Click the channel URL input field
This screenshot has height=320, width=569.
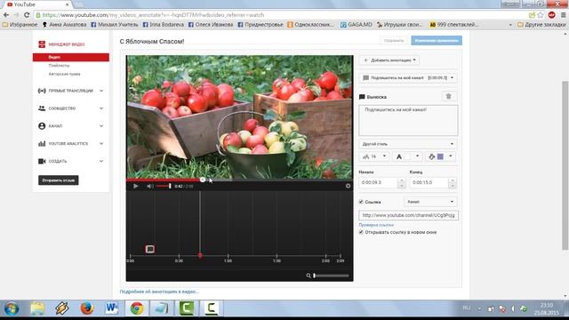(409, 215)
